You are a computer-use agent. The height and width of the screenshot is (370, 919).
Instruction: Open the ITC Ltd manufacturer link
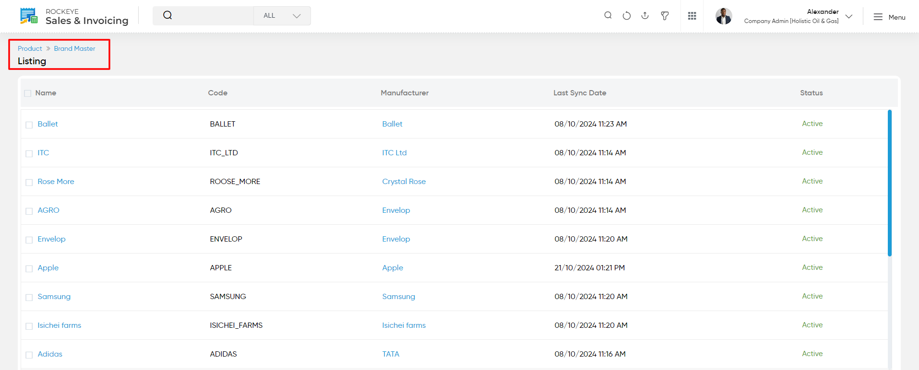(394, 152)
